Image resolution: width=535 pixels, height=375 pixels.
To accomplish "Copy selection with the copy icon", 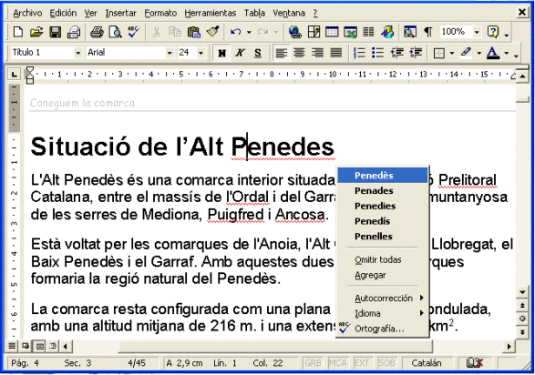I will pos(175,33).
